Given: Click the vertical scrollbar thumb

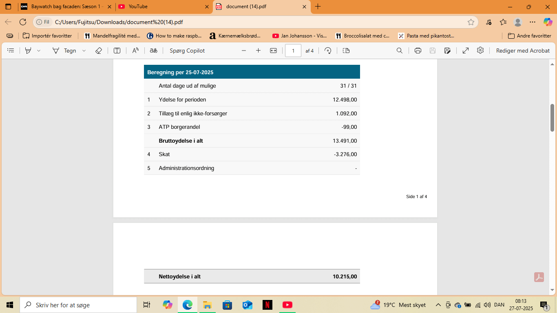Looking at the screenshot, I should pyautogui.click(x=553, y=117).
